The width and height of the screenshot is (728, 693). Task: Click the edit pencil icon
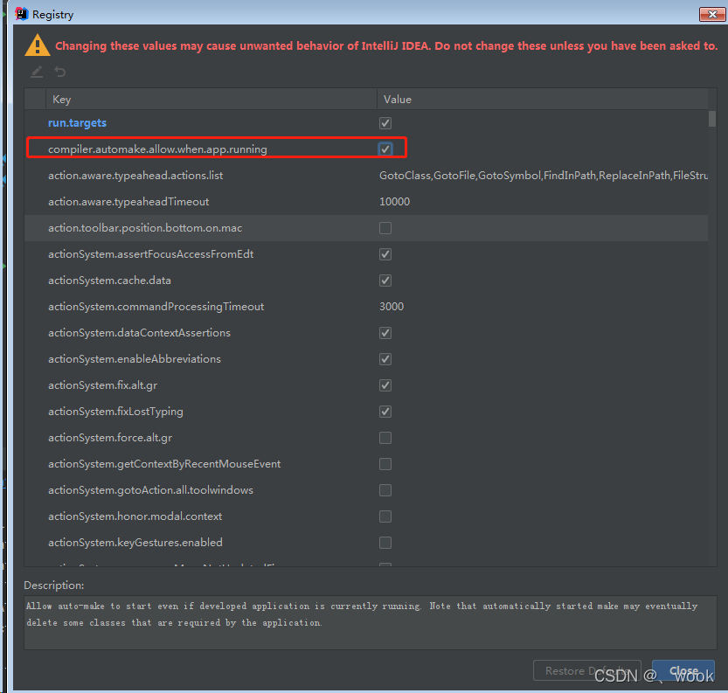37,72
